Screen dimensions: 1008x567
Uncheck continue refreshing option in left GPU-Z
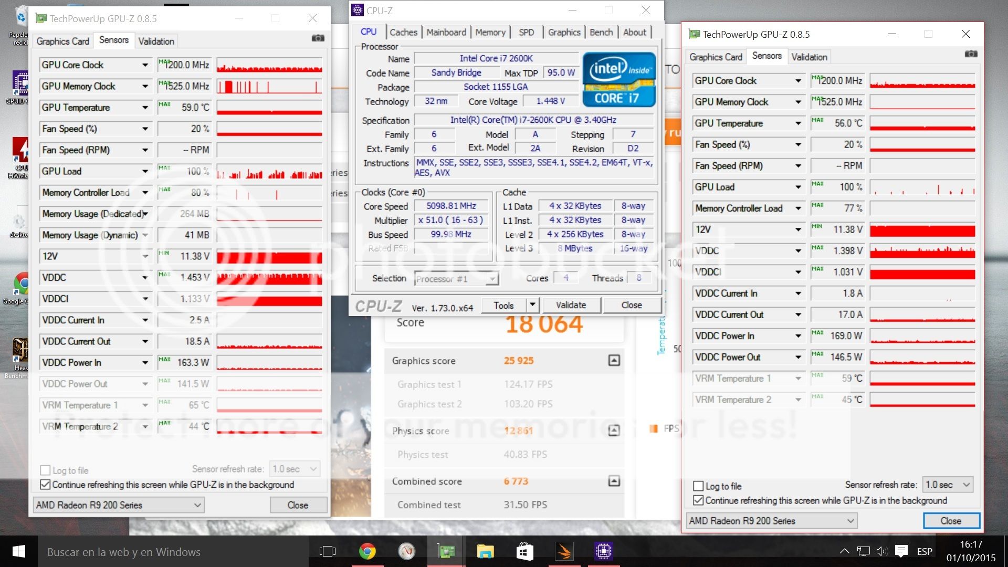(x=46, y=485)
